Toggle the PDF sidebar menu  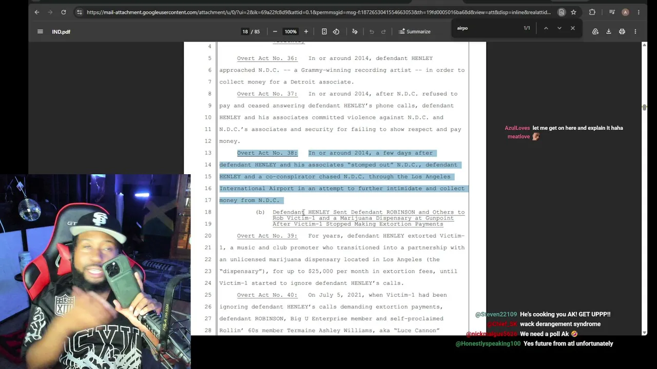coord(40,31)
